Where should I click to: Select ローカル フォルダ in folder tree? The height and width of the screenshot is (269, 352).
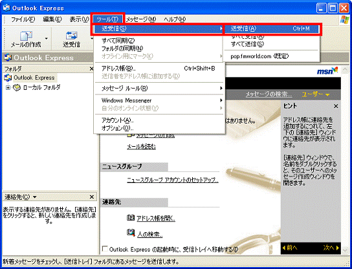(x=42, y=87)
